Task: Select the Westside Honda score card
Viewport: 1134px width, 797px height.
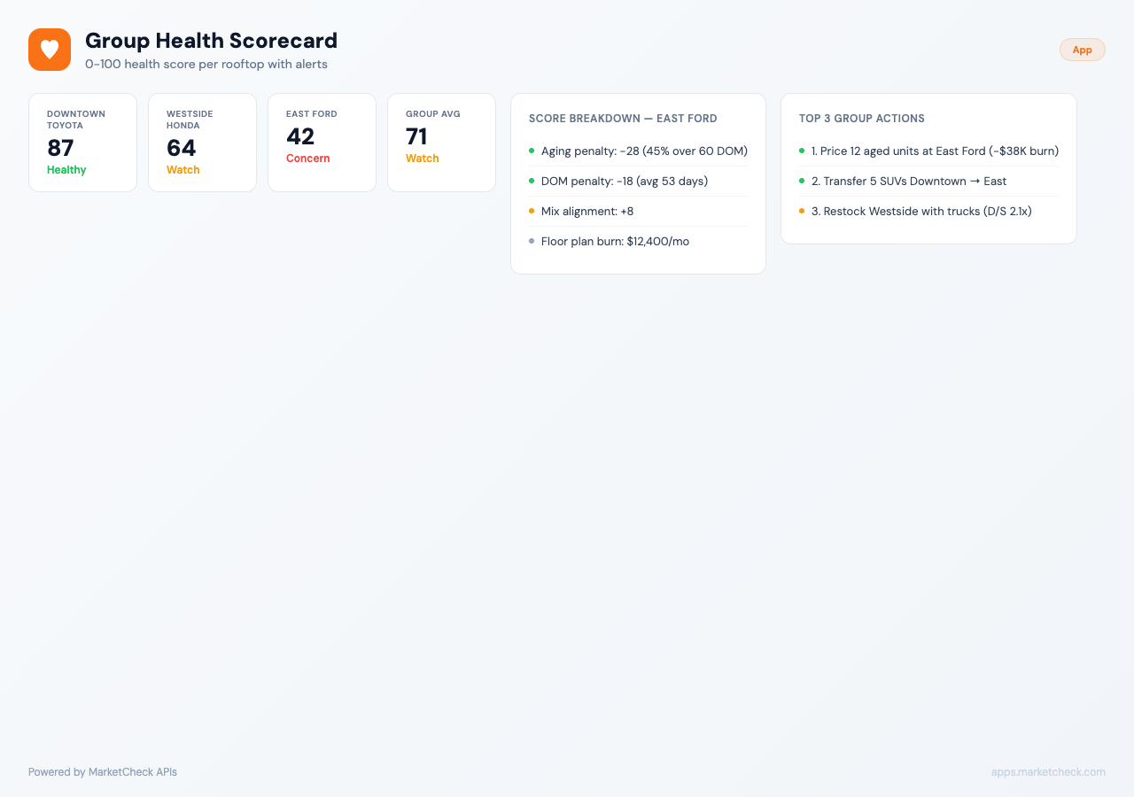Action: point(203,143)
